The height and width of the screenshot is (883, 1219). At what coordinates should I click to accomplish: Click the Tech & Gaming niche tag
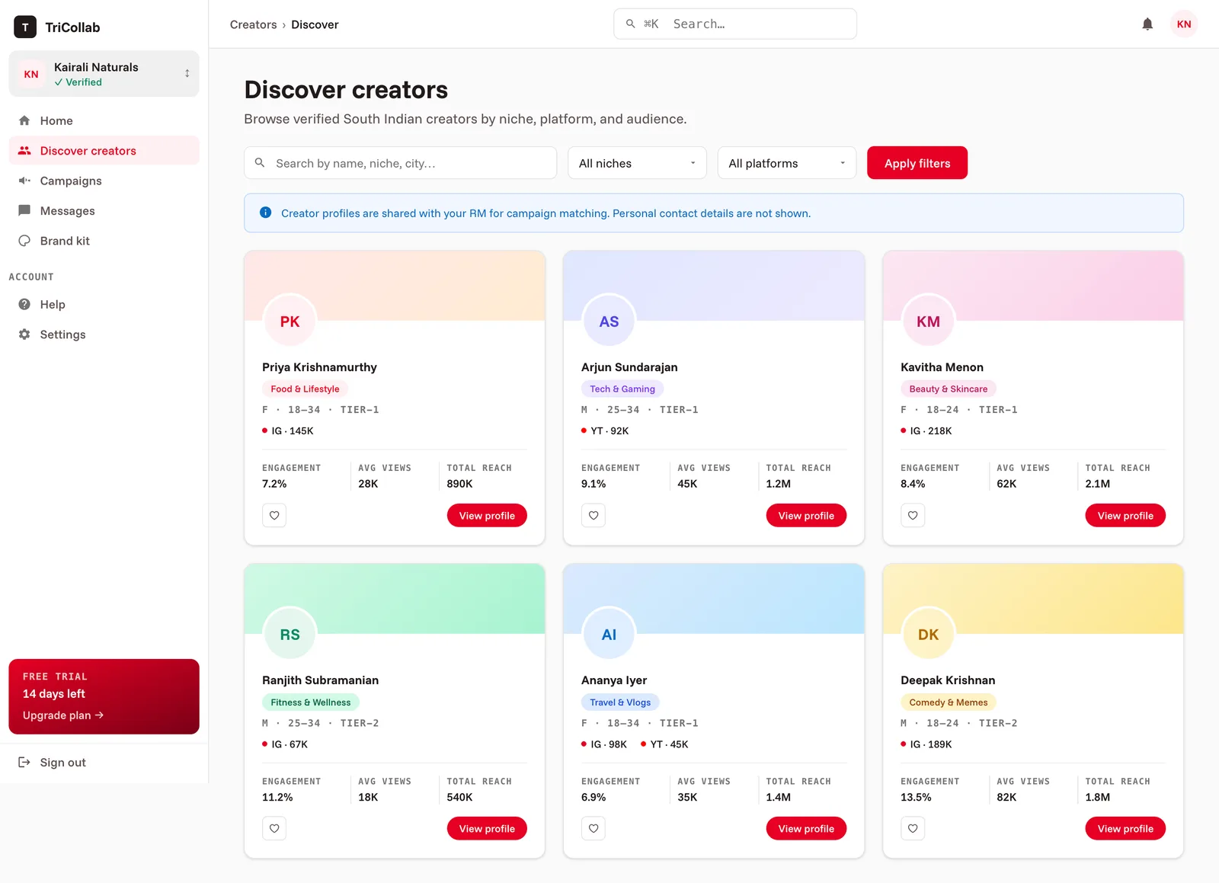(622, 389)
